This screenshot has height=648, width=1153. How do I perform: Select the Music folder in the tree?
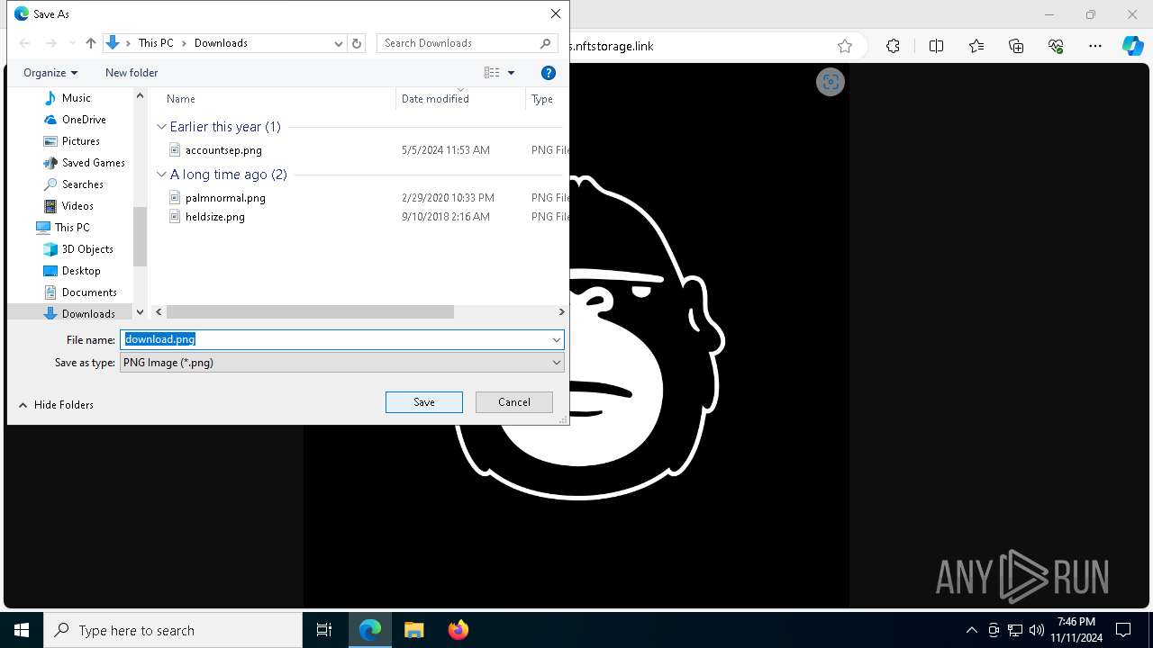pos(76,98)
